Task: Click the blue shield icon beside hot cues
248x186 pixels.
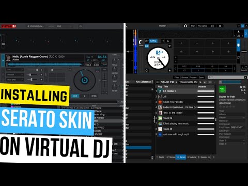Action: pyautogui.click(x=239, y=45)
